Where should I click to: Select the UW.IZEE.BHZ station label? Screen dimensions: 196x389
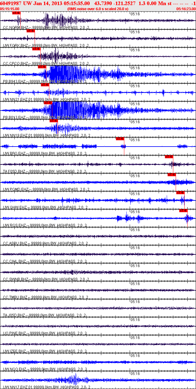(x=45, y=351)
